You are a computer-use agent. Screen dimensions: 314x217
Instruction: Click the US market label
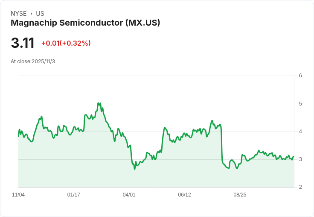click(40, 14)
